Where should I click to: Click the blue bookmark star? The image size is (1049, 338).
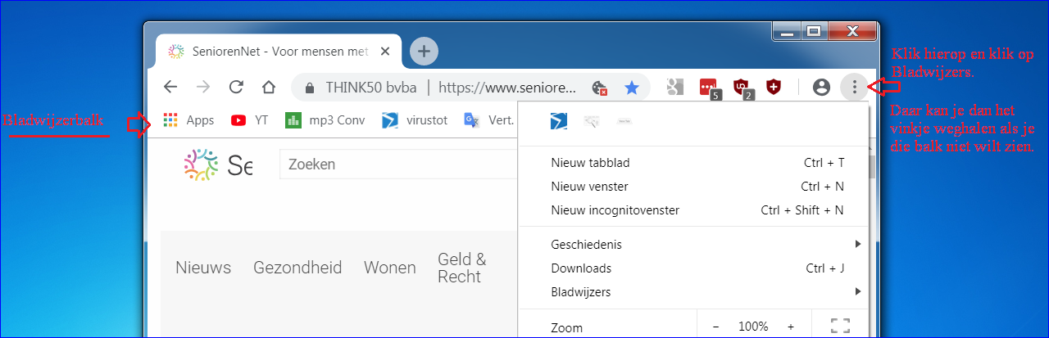pos(631,87)
